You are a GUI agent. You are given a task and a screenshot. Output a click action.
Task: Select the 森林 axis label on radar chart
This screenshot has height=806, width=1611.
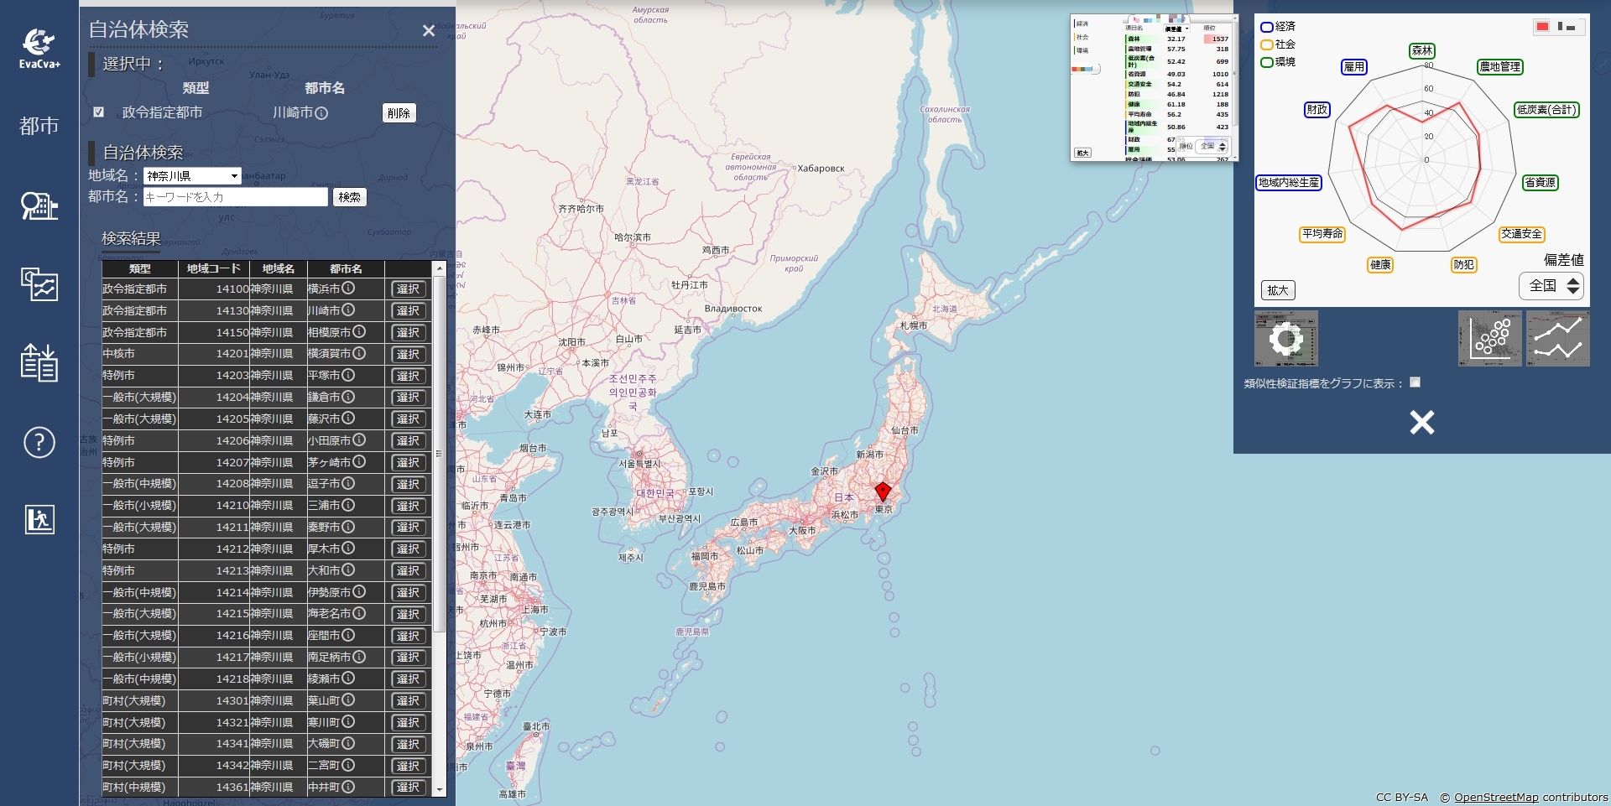click(x=1421, y=51)
